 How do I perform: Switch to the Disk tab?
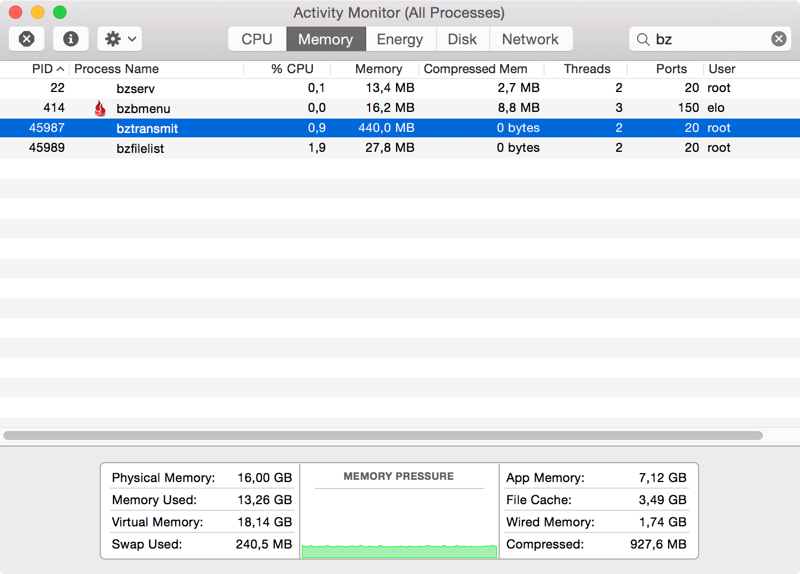click(x=462, y=39)
